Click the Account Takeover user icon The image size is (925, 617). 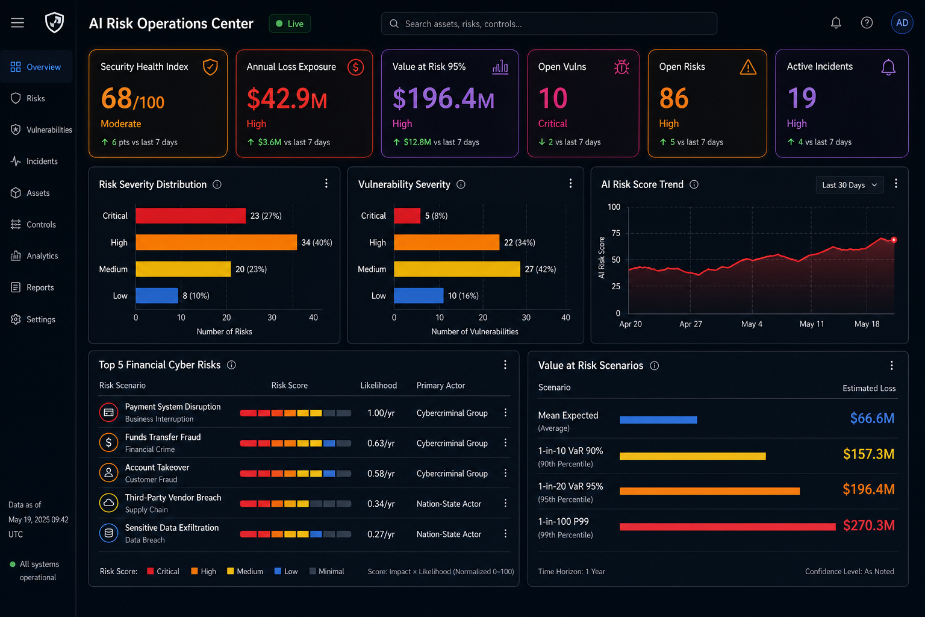pyautogui.click(x=108, y=473)
